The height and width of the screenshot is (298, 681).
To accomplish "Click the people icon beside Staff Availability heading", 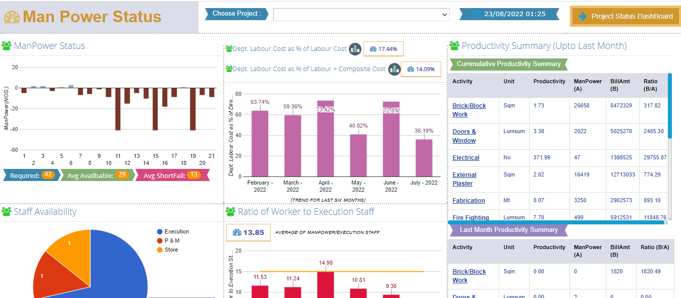I will tap(7, 212).
